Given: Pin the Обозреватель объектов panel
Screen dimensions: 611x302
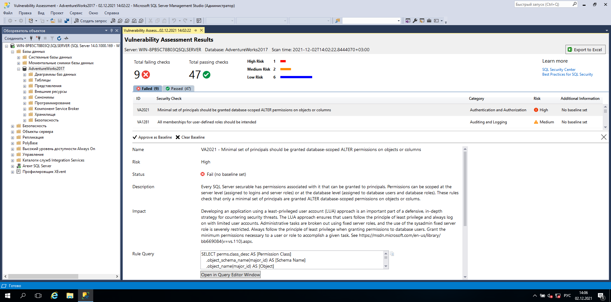Looking at the screenshot, I should click(111, 31).
